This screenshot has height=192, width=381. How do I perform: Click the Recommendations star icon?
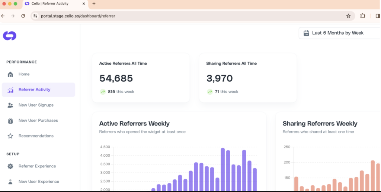(10, 136)
